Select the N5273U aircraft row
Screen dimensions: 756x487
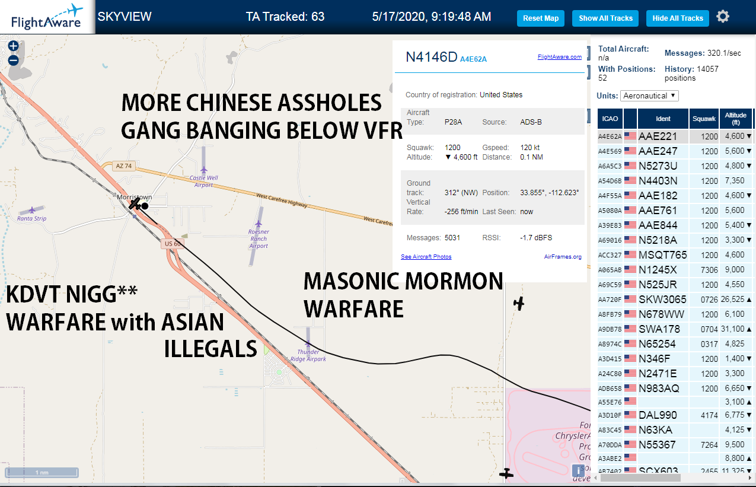(x=676, y=166)
